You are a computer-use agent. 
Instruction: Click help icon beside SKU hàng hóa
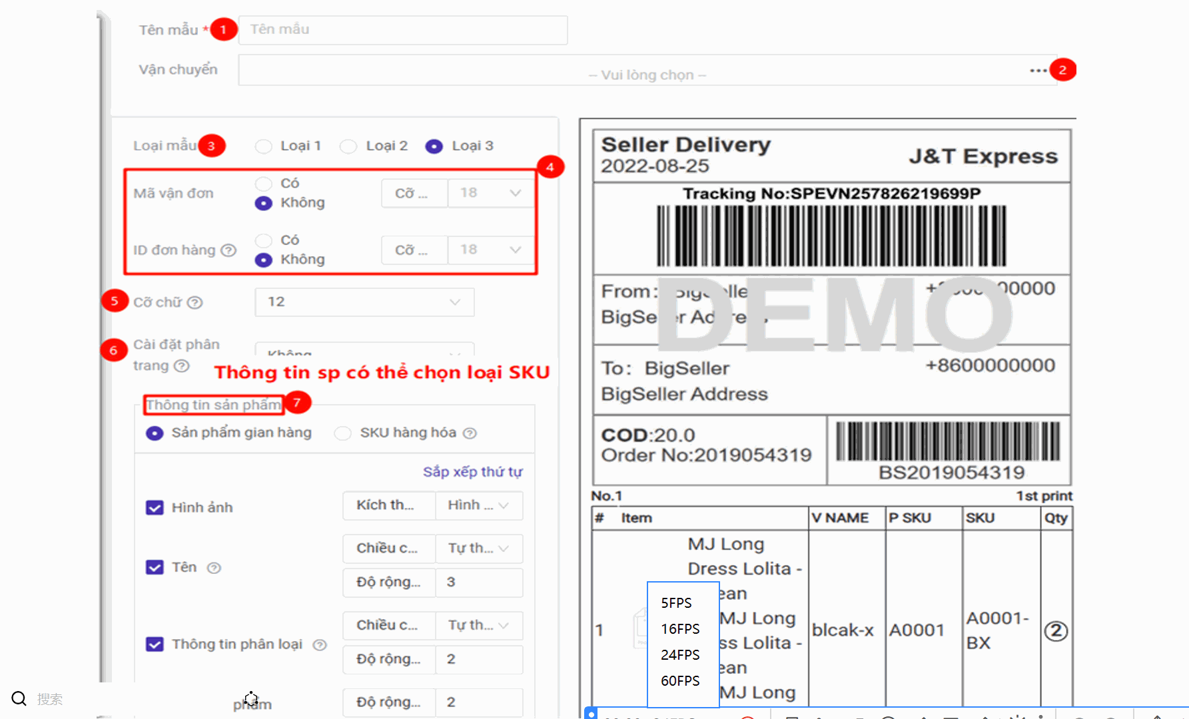[470, 433]
